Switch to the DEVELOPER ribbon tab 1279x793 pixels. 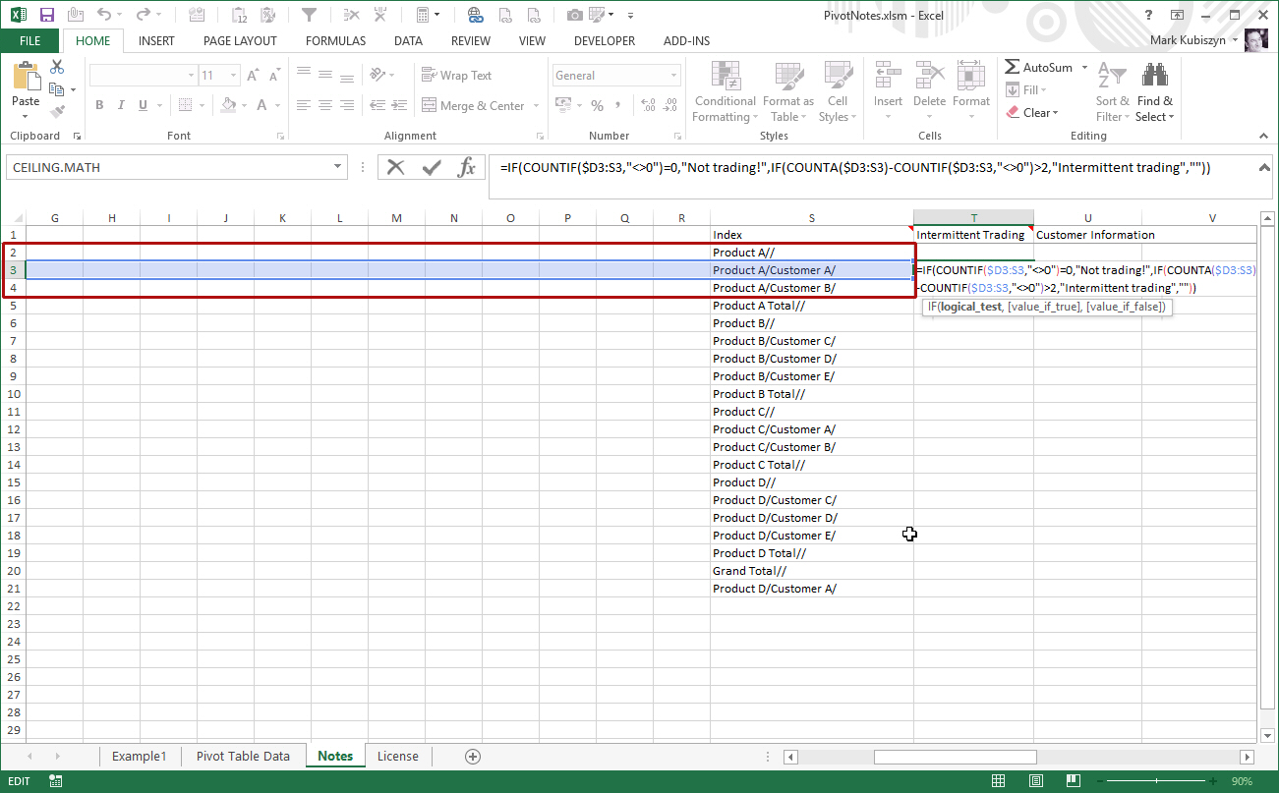point(605,41)
